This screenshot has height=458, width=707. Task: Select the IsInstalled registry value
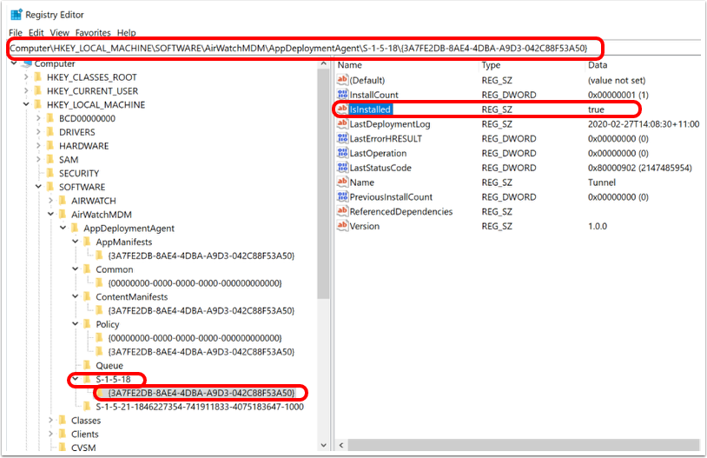pyautogui.click(x=370, y=110)
